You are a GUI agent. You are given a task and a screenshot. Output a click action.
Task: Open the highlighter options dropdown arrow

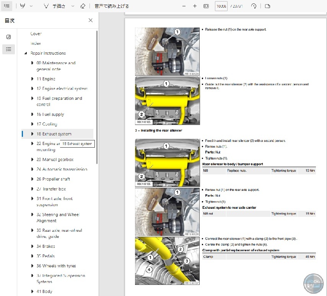coord(31,6)
